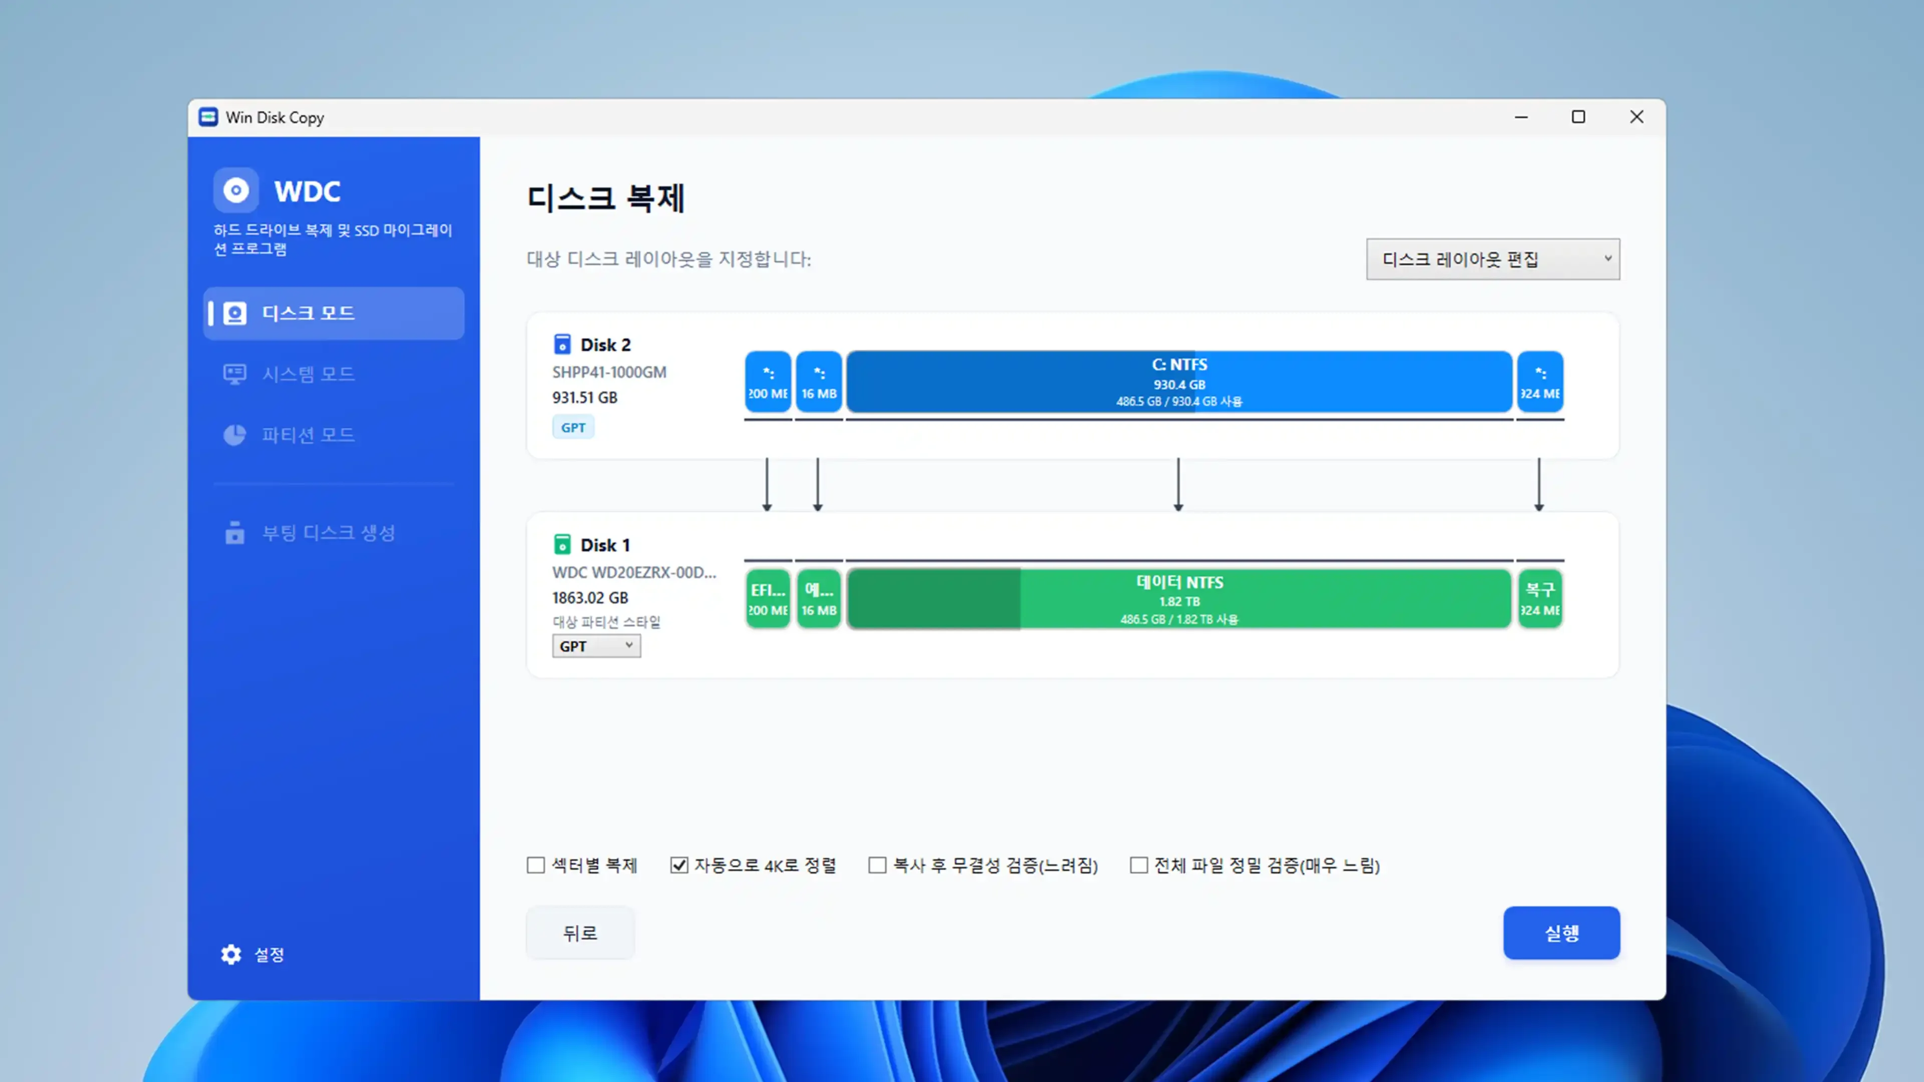Open the GPT partition style dropdown
Image resolution: width=1924 pixels, height=1082 pixels.
coord(596,646)
